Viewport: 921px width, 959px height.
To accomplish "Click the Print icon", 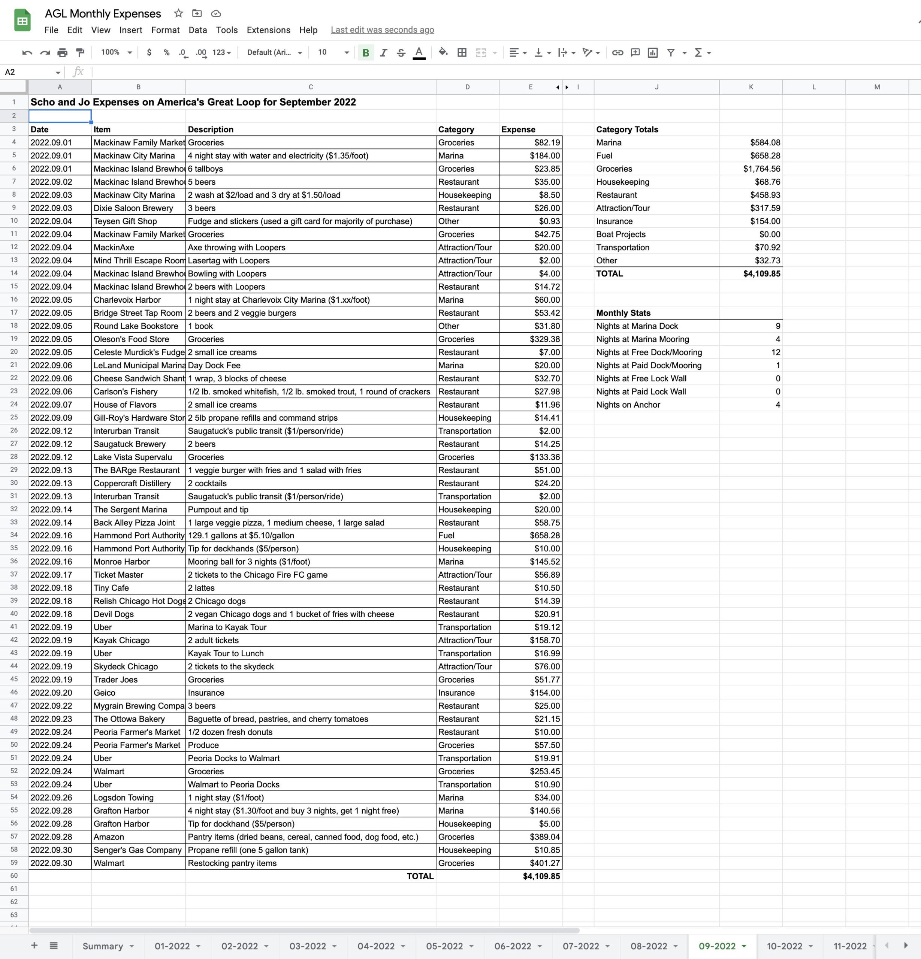I will 62,52.
